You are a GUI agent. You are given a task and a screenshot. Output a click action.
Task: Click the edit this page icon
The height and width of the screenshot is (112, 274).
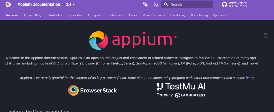(266, 36)
